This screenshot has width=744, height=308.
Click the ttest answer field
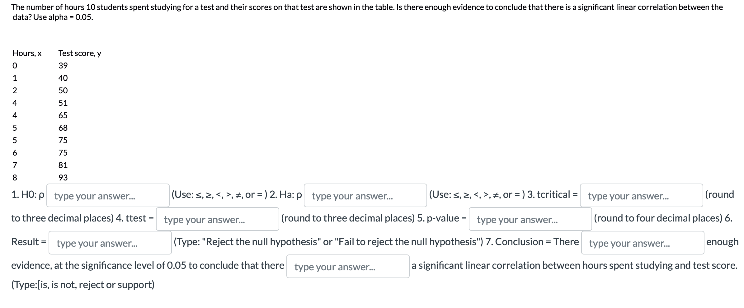coord(217,219)
